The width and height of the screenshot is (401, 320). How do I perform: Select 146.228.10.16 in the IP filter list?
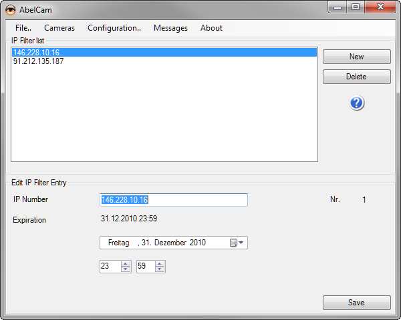point(36,53)
